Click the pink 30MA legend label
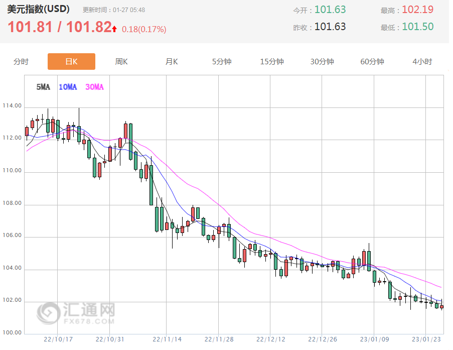Screen dimensions: 453x350 94,87
